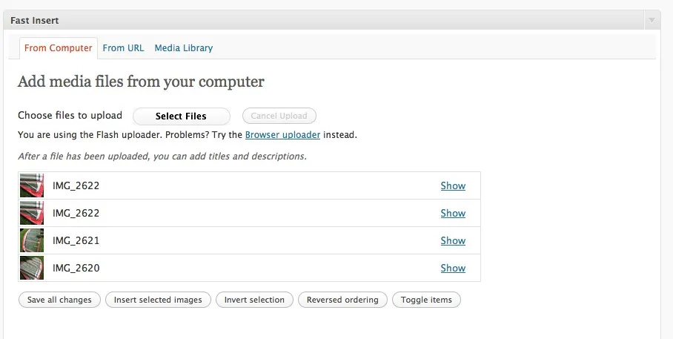Expand the IMG_2620 item via Show
This screenshot has width=673, height=339.
453,268
